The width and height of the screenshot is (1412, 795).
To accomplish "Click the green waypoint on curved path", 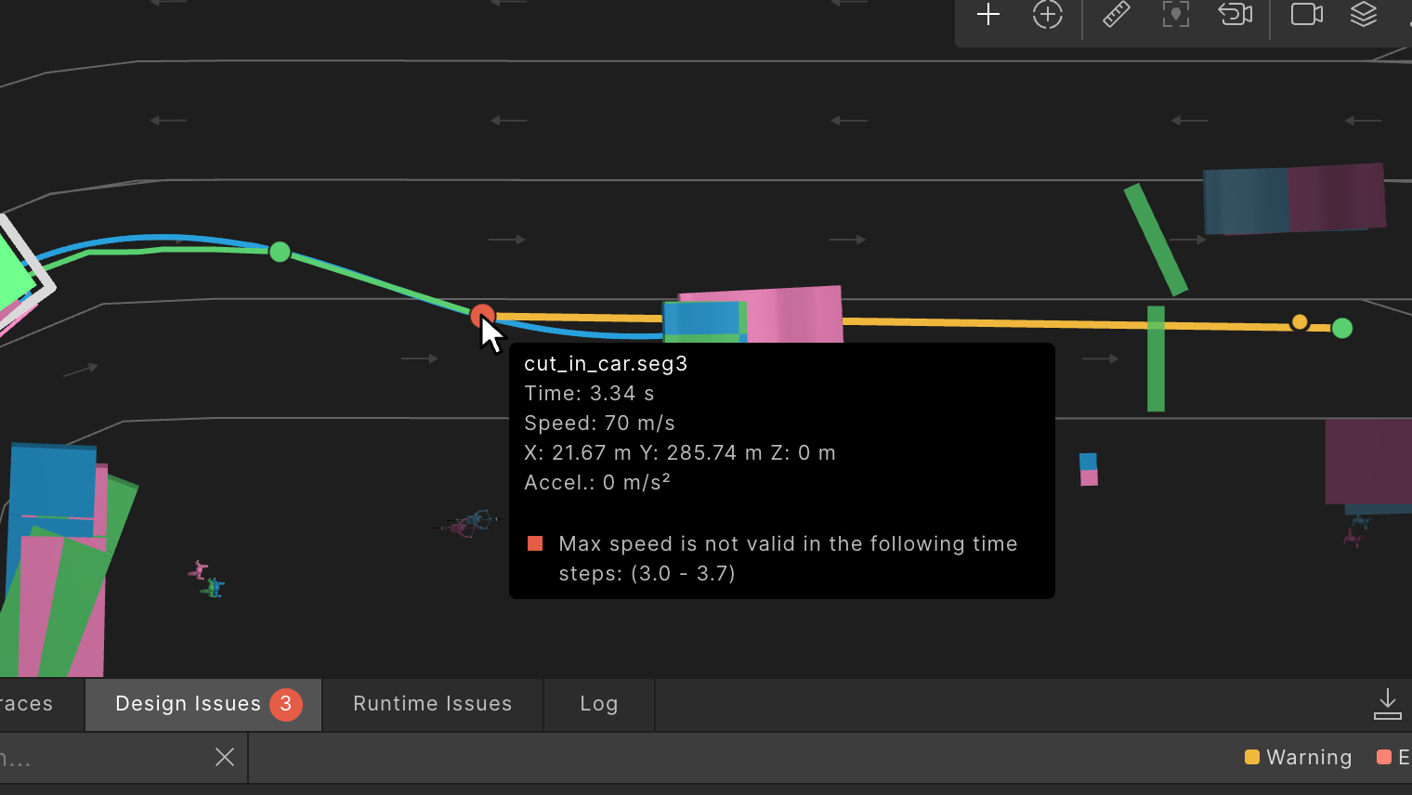I will click(280, 252).
